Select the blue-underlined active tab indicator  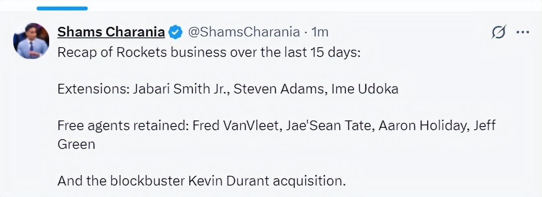pos(62,8)
